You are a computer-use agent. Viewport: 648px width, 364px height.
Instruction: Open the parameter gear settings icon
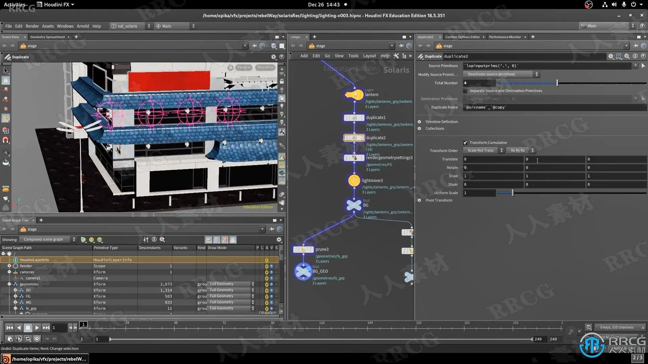click(611, 56)
